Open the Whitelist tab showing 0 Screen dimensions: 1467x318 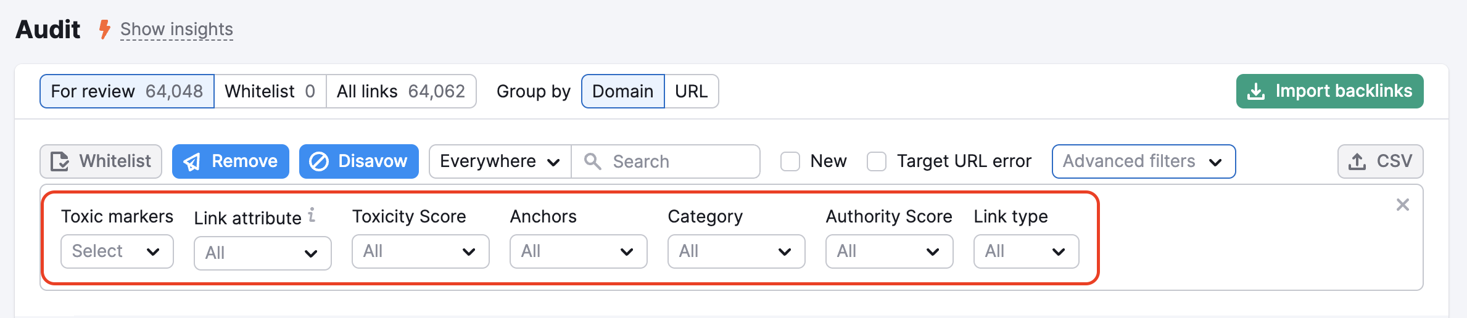pyautogui.click(x=270, y=91)
